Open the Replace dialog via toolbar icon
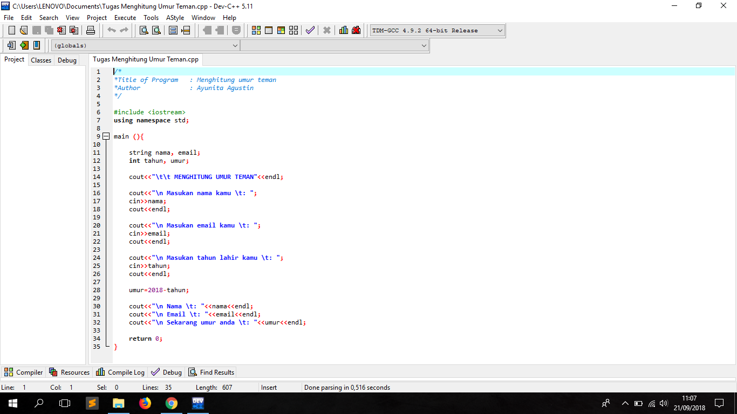This screenshot has height=414, width=737. tap(156, 30)
